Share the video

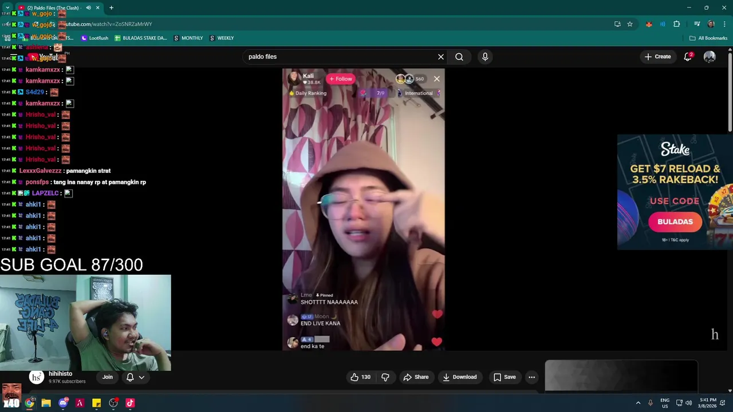(416, 377)
